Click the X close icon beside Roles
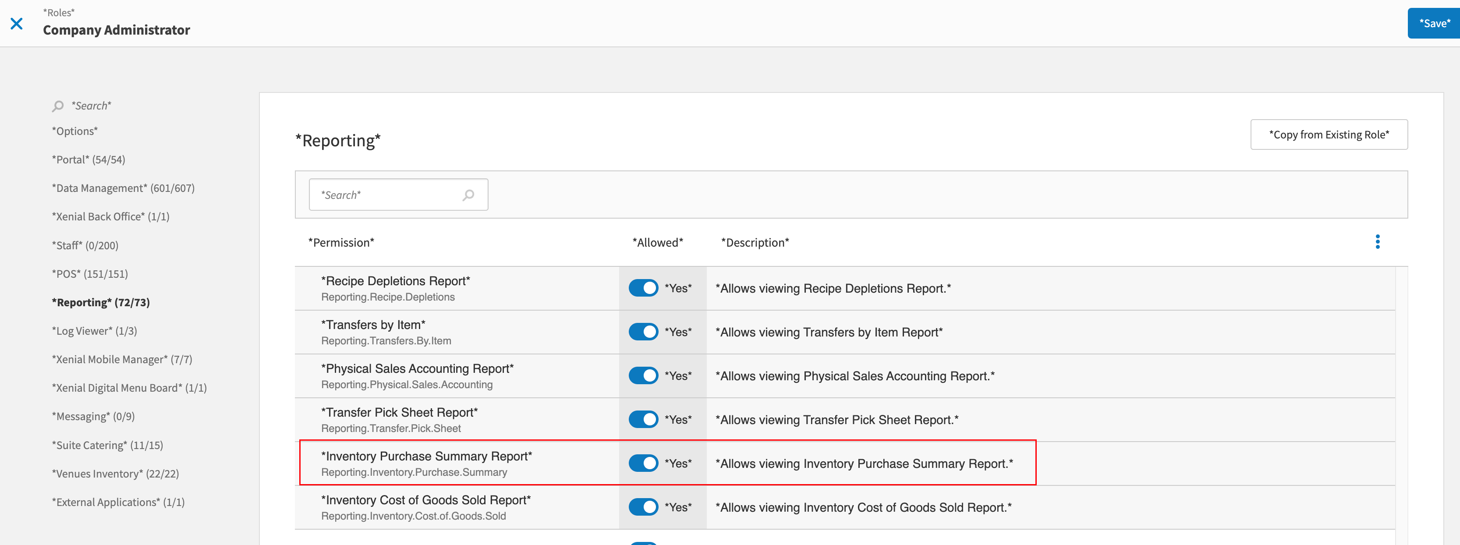The width and height of the screenshot is (1460, 545). [x=17, y=23]
